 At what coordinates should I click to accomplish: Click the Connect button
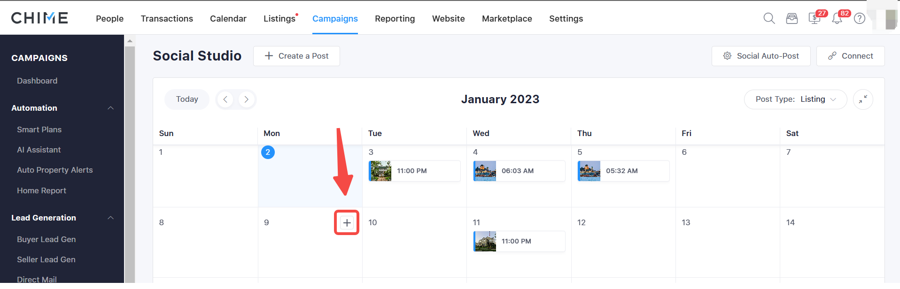point(851,56)
